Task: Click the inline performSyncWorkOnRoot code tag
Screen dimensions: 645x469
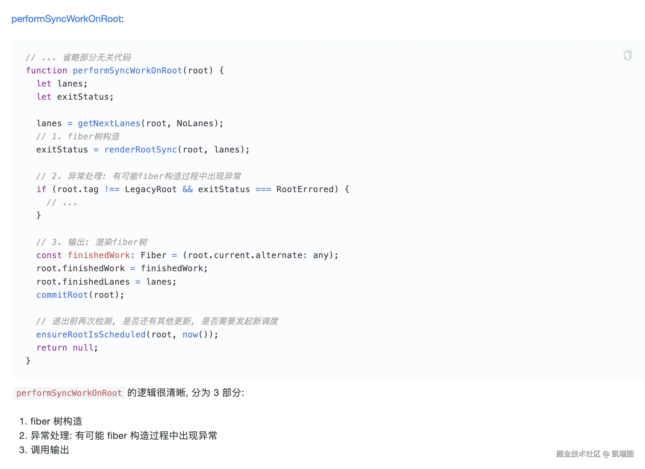Action: point(69,393)
